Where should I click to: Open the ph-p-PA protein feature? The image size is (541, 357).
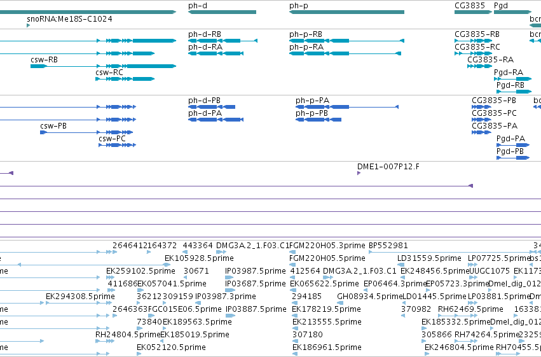click(347, 107)
